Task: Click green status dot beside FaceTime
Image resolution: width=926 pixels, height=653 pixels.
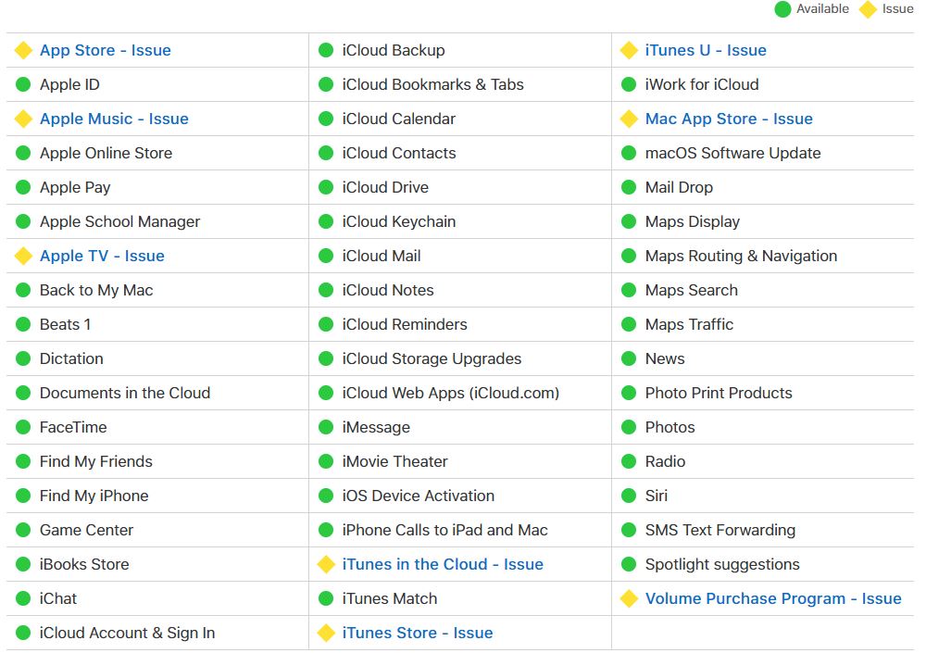Action: click(x=23, y=427)
